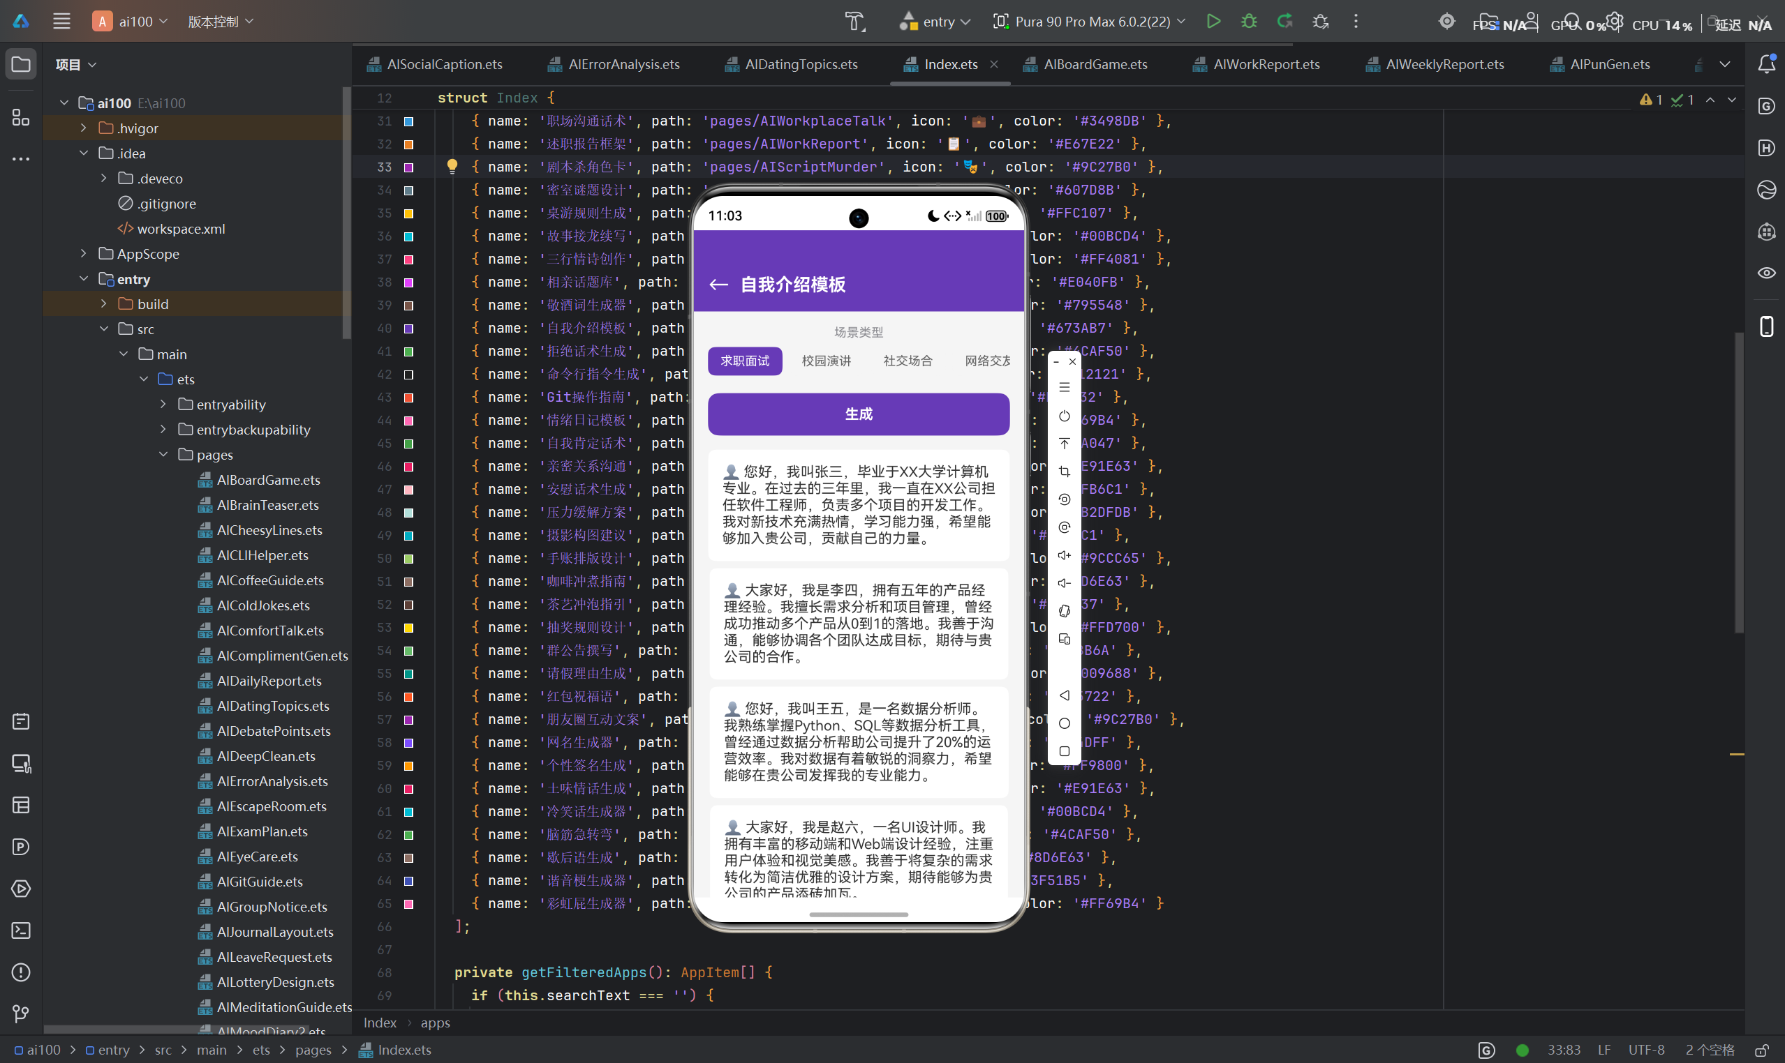Expand the AppScope folder

[84, 254]
